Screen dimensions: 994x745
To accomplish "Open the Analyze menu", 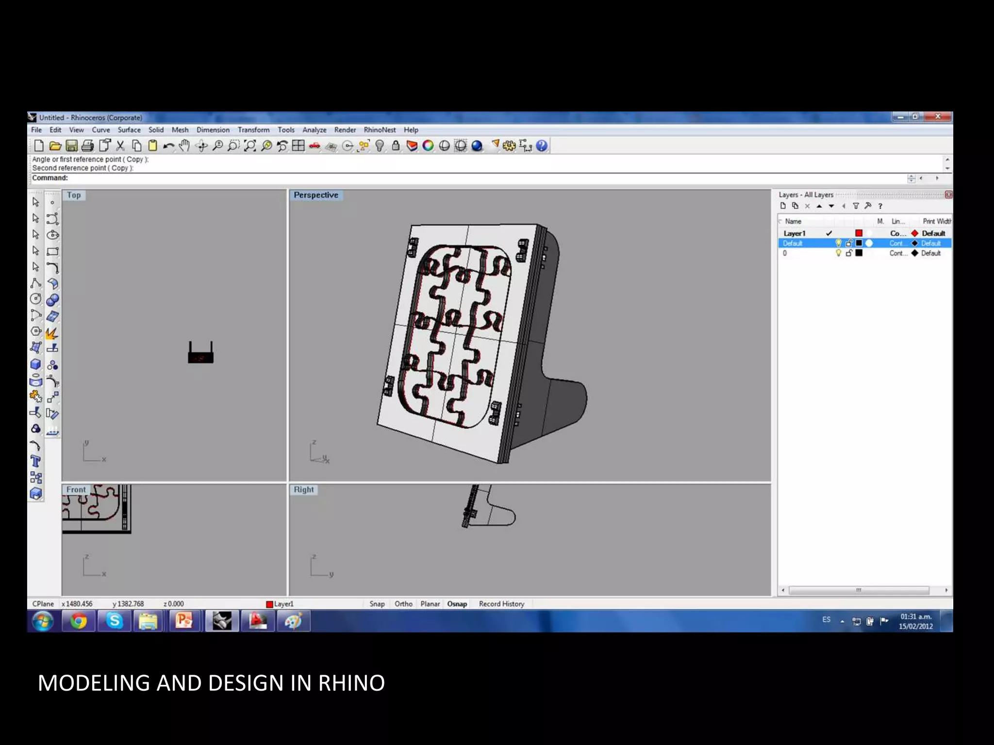I will 315,130.
